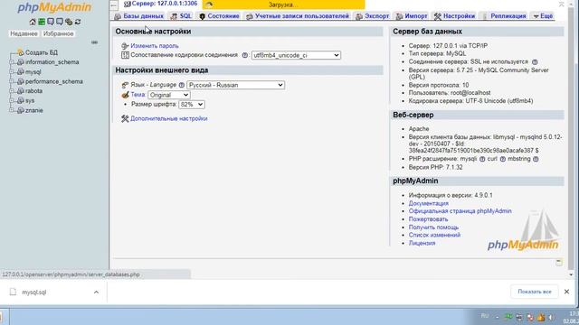
Task: Expand the sys tree node
Action: (x=12, y=100)
